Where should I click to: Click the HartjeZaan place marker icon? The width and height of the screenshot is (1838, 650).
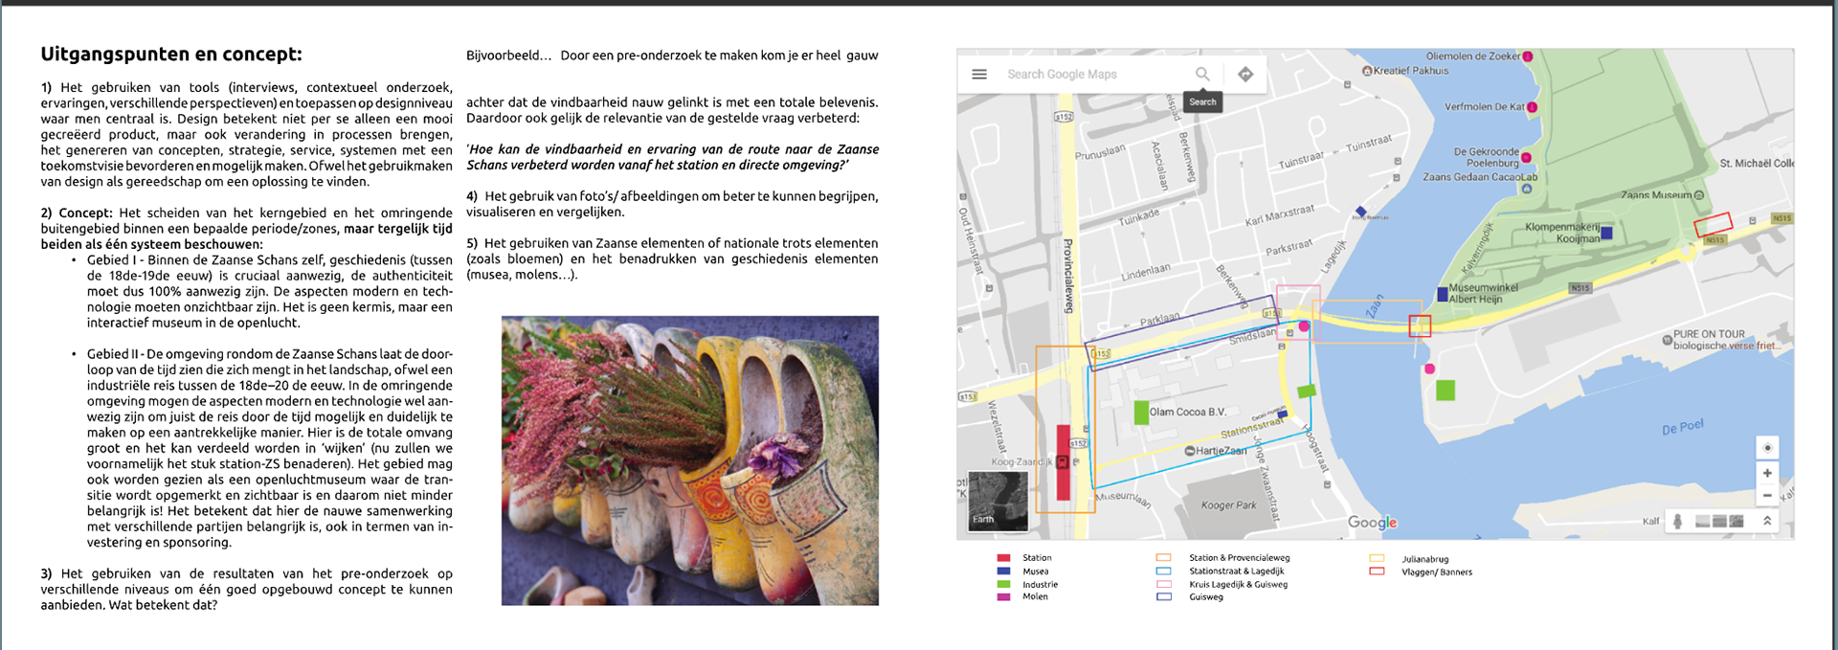pyautogui.click(x=1190, y=451)
